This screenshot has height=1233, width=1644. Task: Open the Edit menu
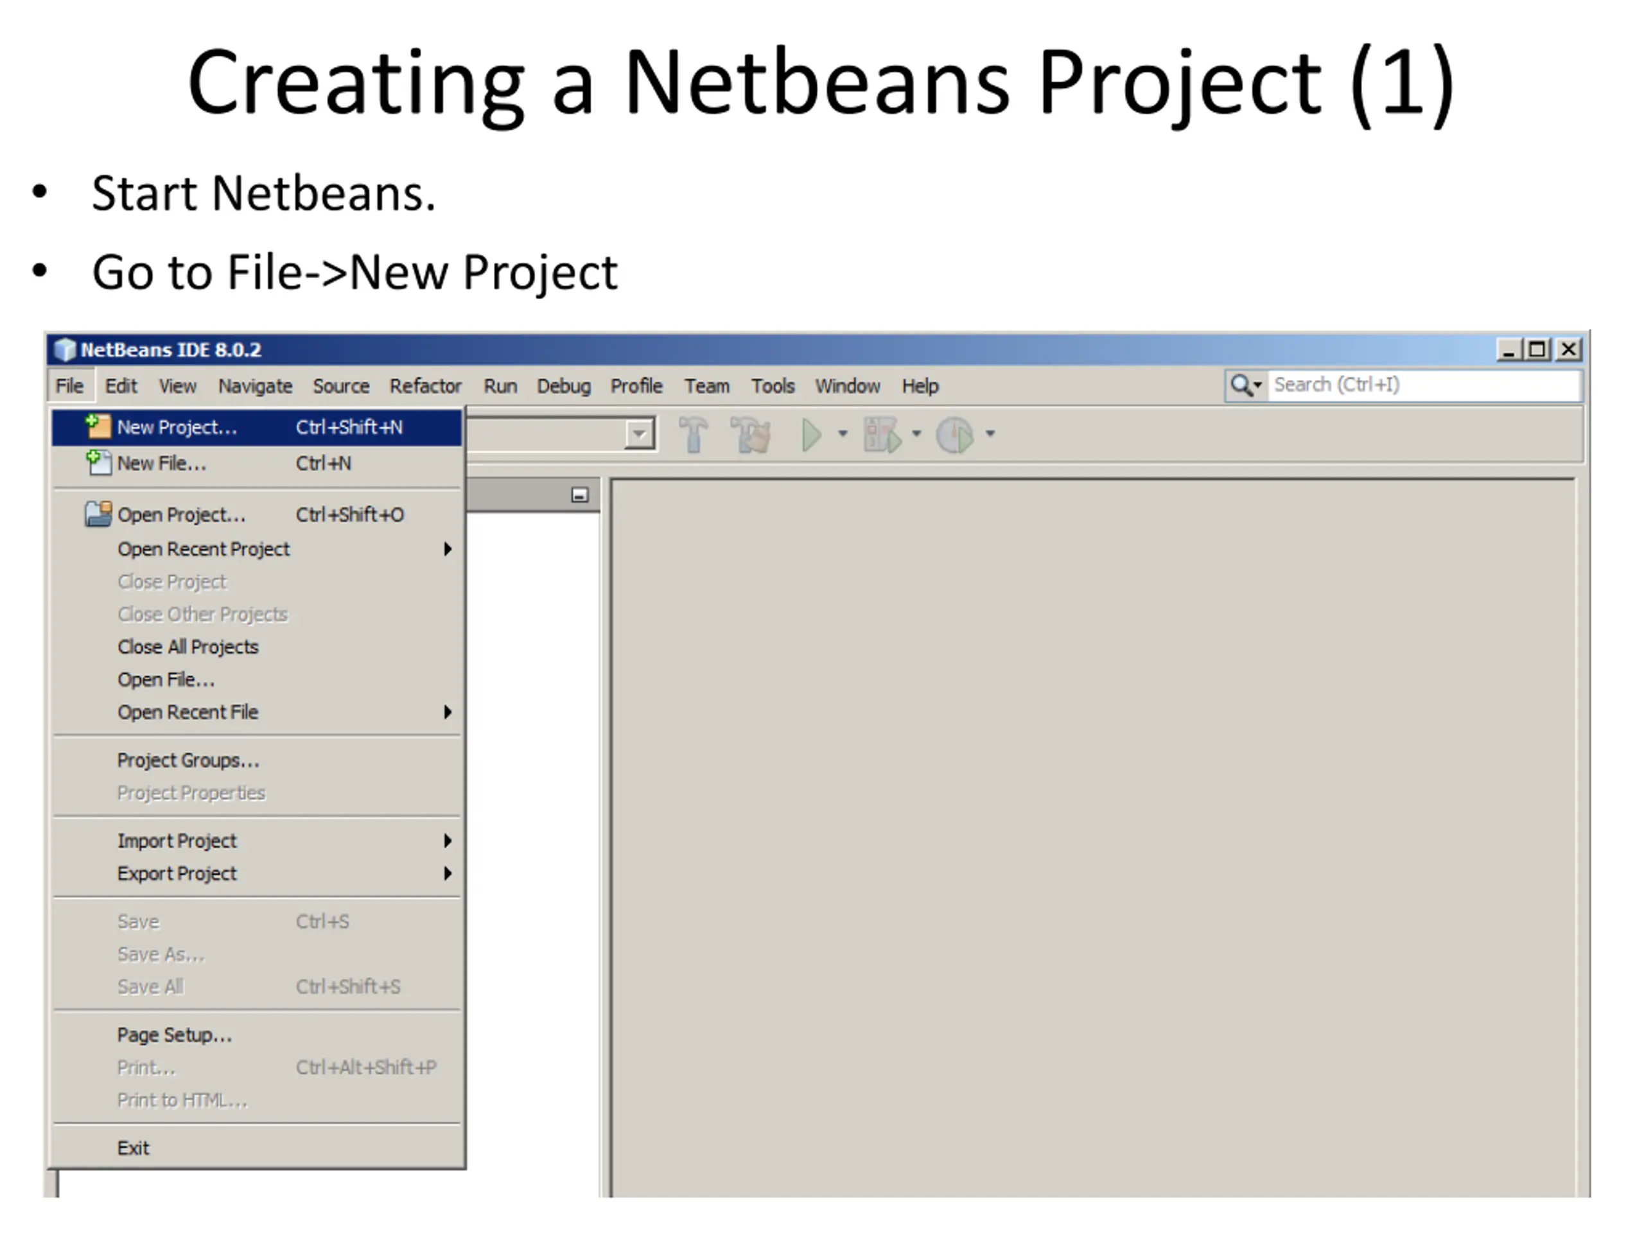[x=121, y=387]
